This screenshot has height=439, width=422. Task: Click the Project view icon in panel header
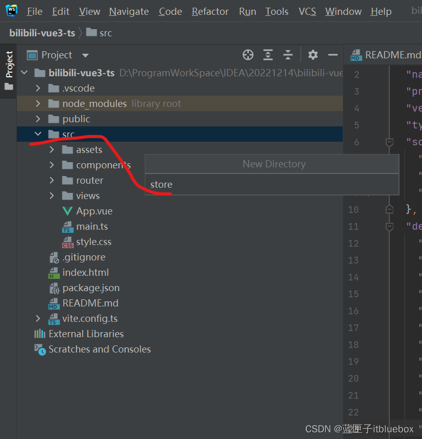tap(32, 55)
